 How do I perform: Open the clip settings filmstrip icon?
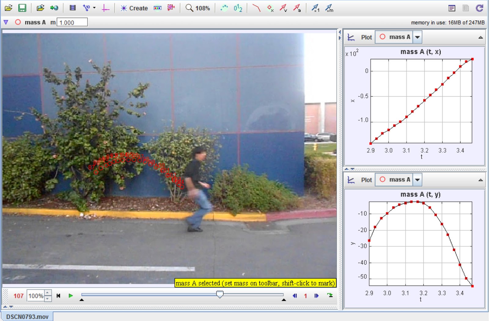pos(73,8)
